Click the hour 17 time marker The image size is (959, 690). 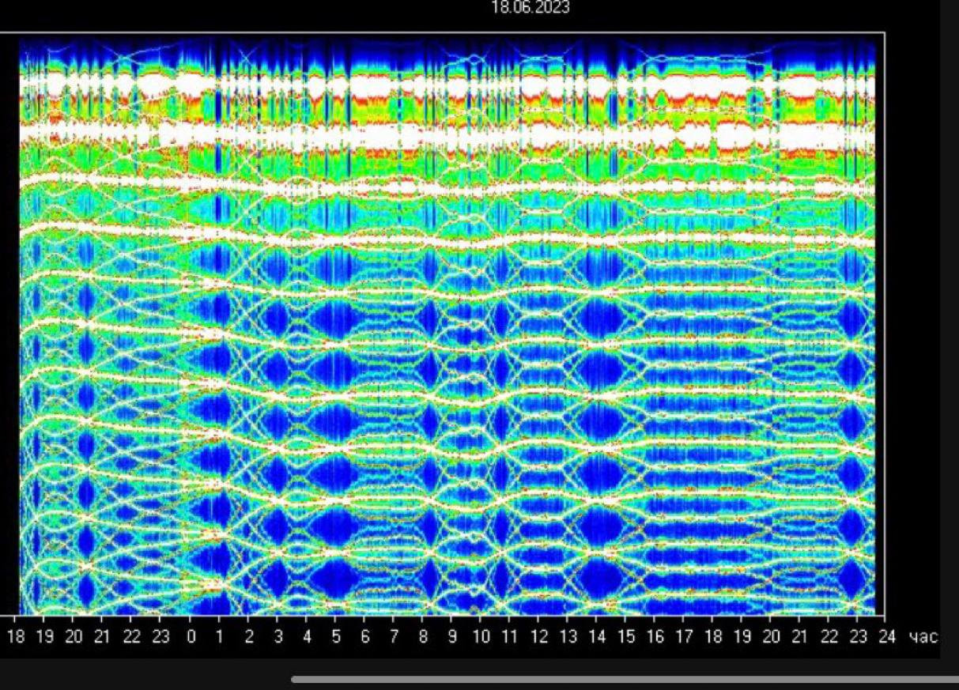tap(684, 637)
